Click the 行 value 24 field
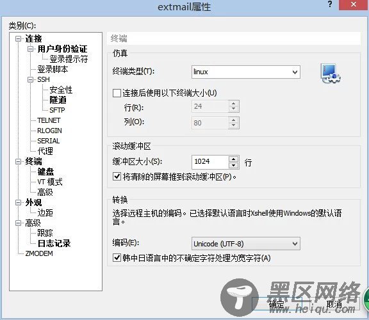The image size is (369, 320). pos(210,106)
